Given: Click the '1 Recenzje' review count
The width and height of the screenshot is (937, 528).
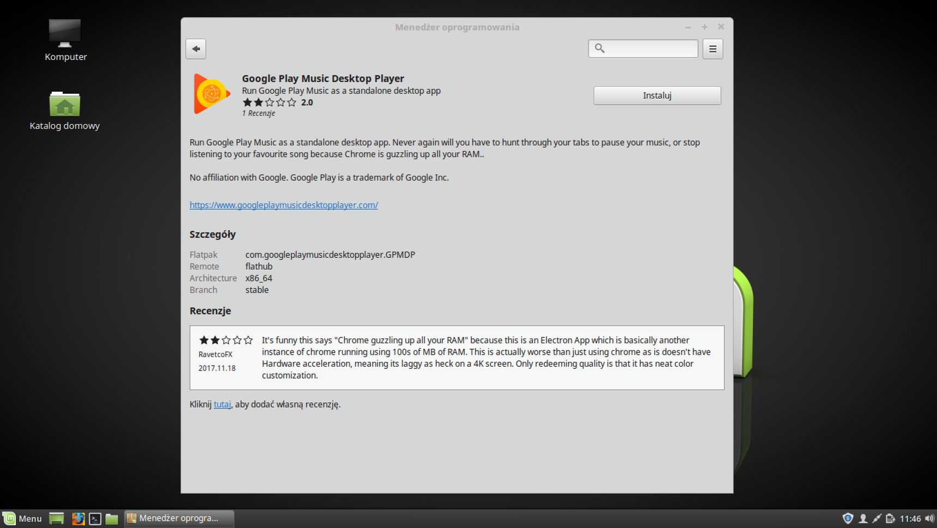Looking at the screenshot, I should pyautogui.click(x=258, y=113).
